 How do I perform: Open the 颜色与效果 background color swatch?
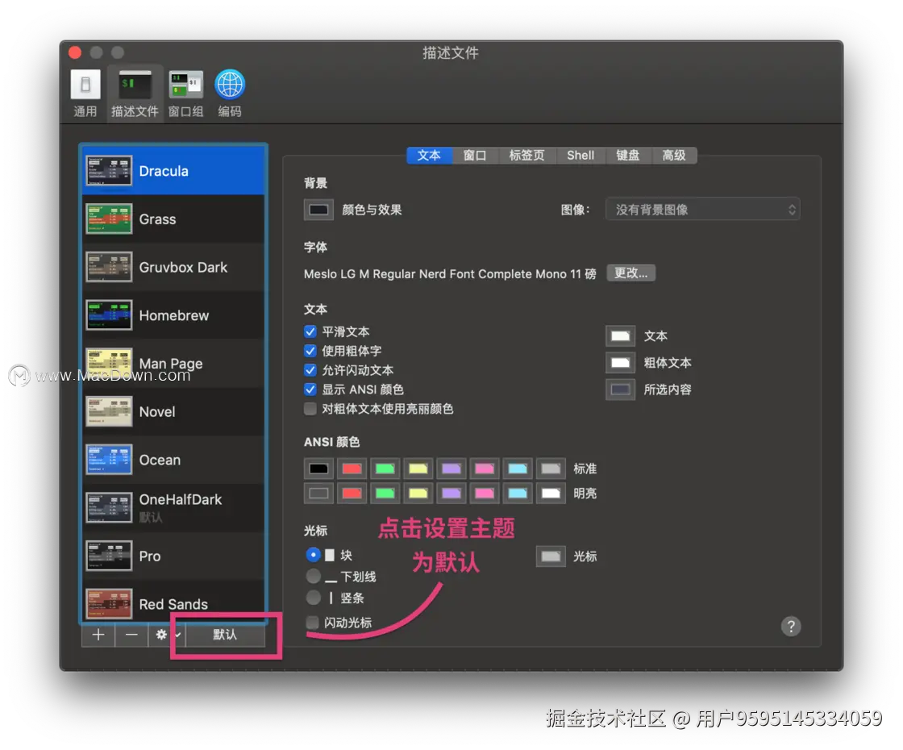coord(318,210)
